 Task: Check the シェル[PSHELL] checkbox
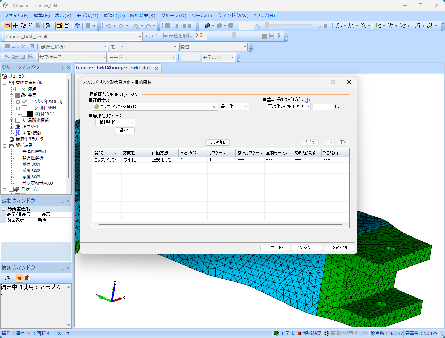click(x=24, y=108)
